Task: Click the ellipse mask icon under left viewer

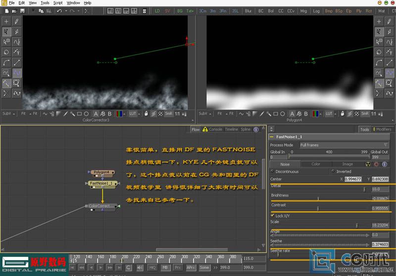Action: (x=86, y=114)
